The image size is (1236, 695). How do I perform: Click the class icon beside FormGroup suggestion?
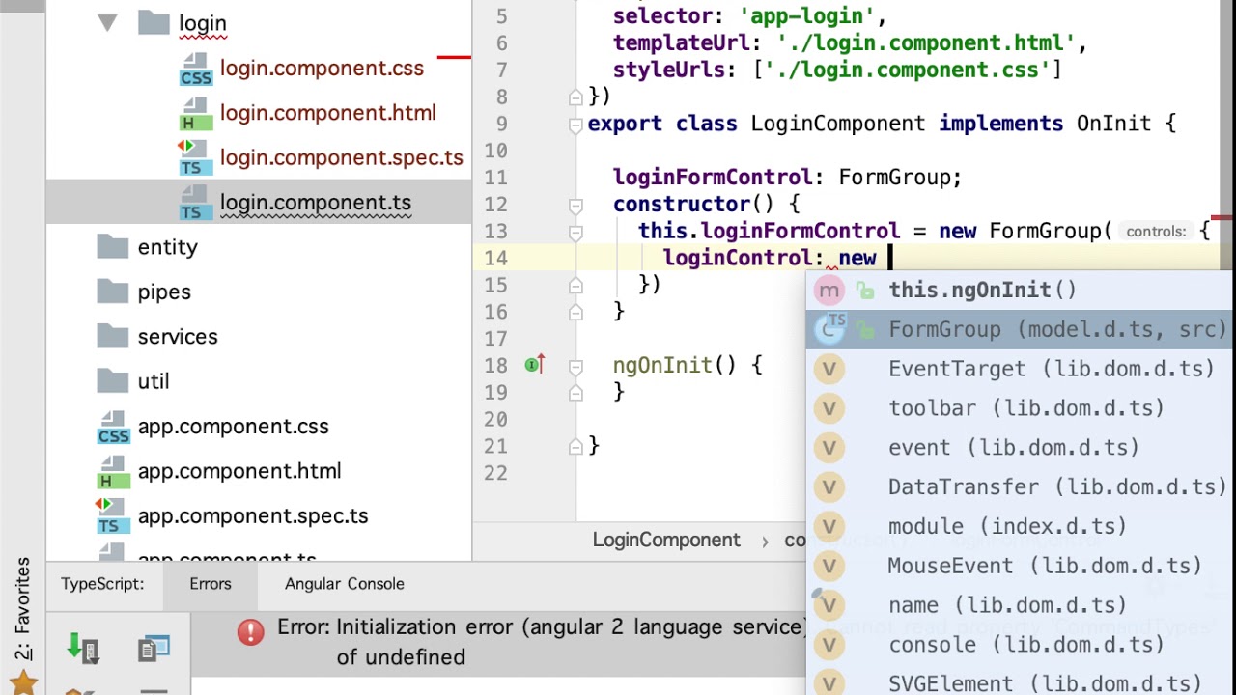[x=829, y=329]
